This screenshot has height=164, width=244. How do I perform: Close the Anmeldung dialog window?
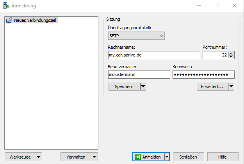(x=235, y=5)
